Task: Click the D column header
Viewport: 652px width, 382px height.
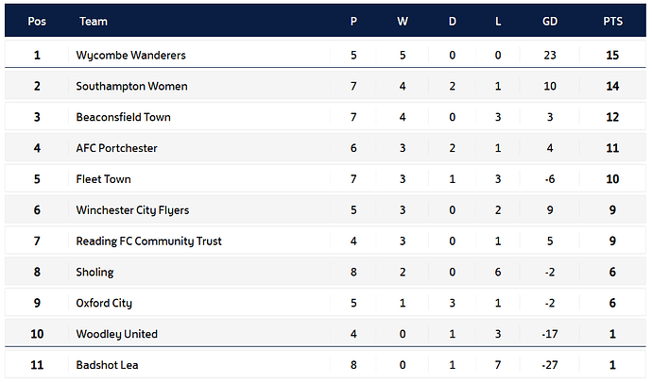Action: pyautogui.click(x=452, y=22)
